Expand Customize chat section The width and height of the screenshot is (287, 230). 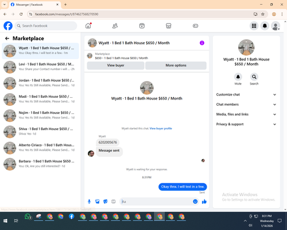246,94
